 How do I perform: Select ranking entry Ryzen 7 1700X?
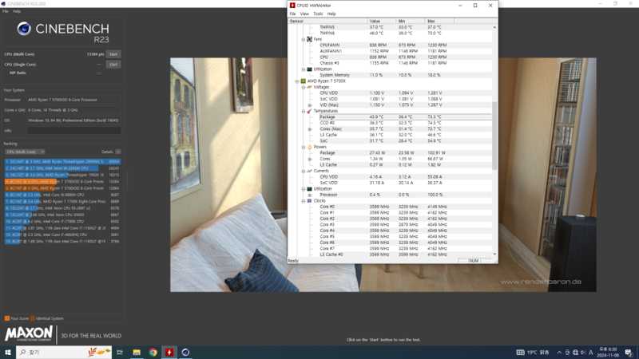point(62,202)
